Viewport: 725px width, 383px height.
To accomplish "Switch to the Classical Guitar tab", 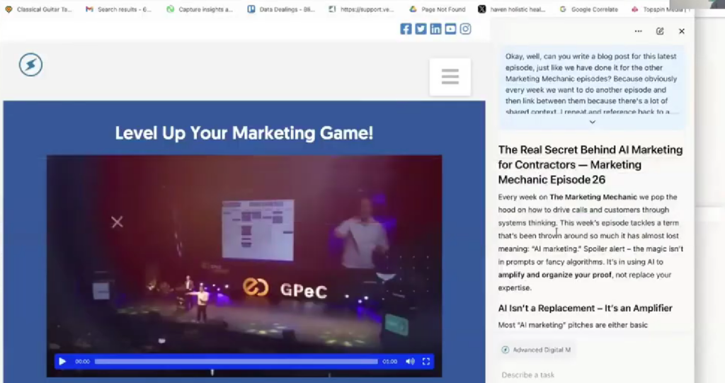I will (39, 9).
